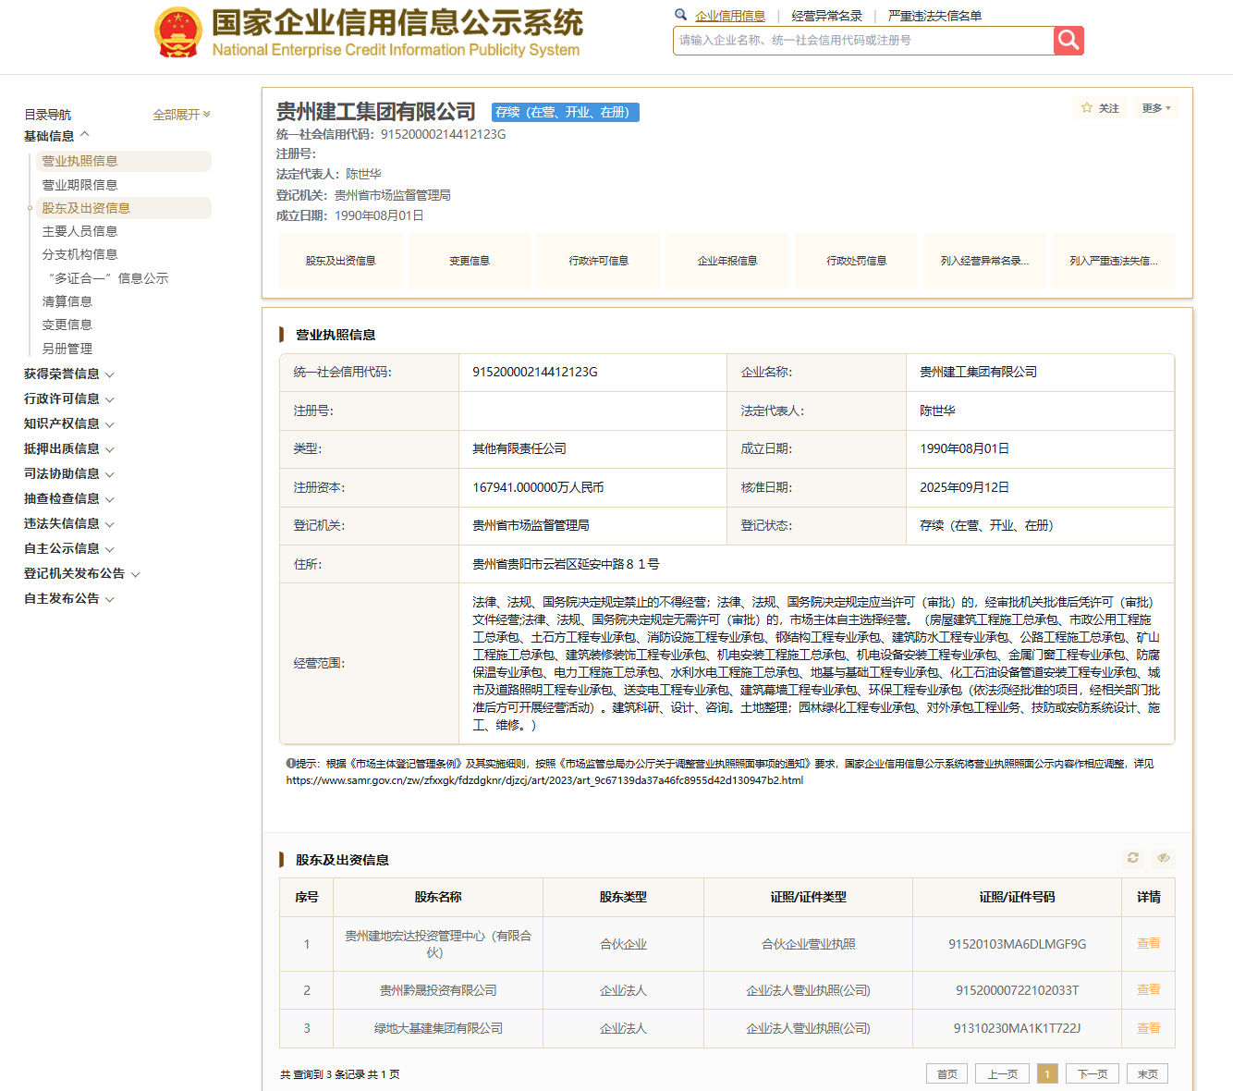Viewport: 1233px width, 1091px height.
Task: Click the star 关注 follow button
Action: pos(1100,108)
